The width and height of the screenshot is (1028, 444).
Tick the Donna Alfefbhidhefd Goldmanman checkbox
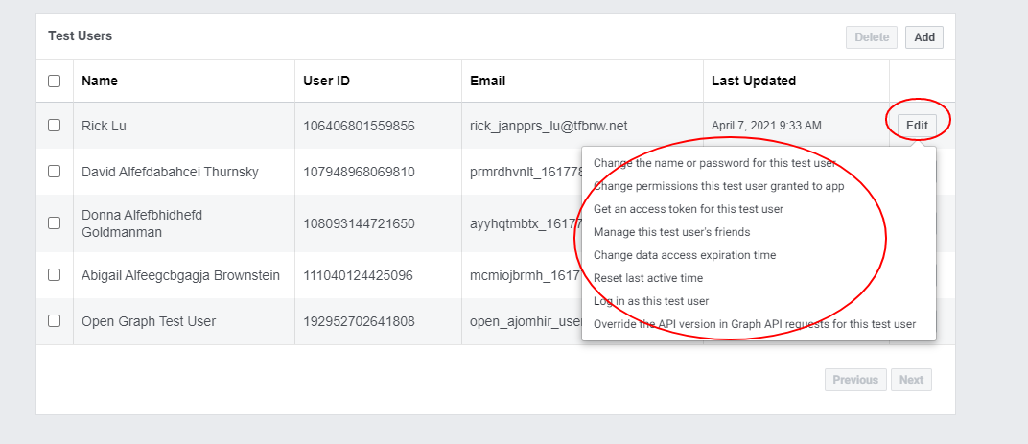click(x=55, y=223)
